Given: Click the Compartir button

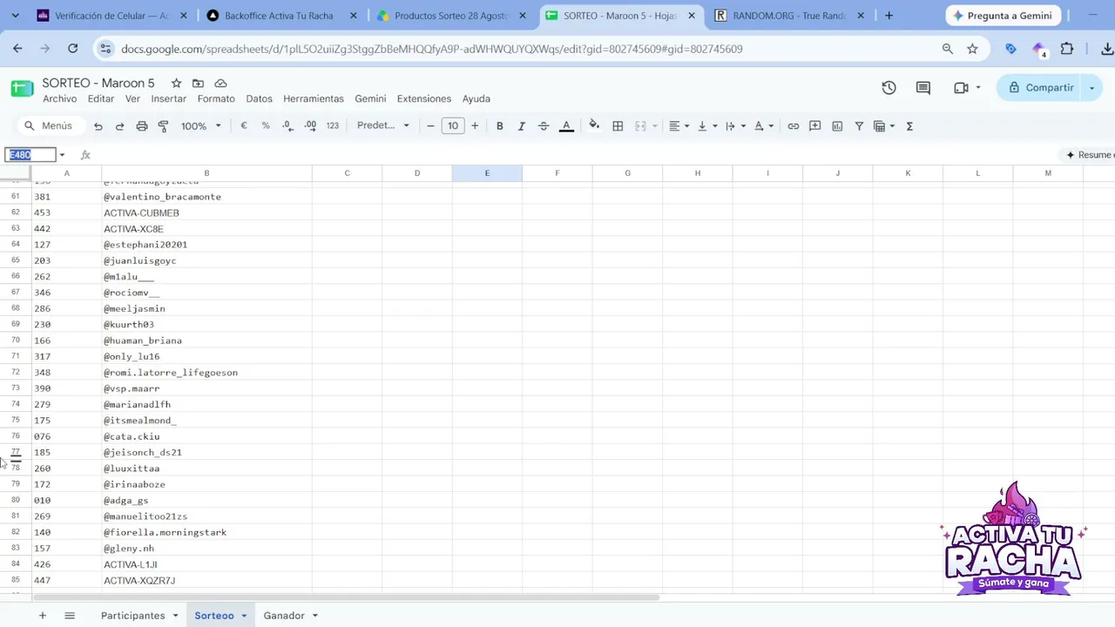Looking at the screenshot, I should point(1041,88).
